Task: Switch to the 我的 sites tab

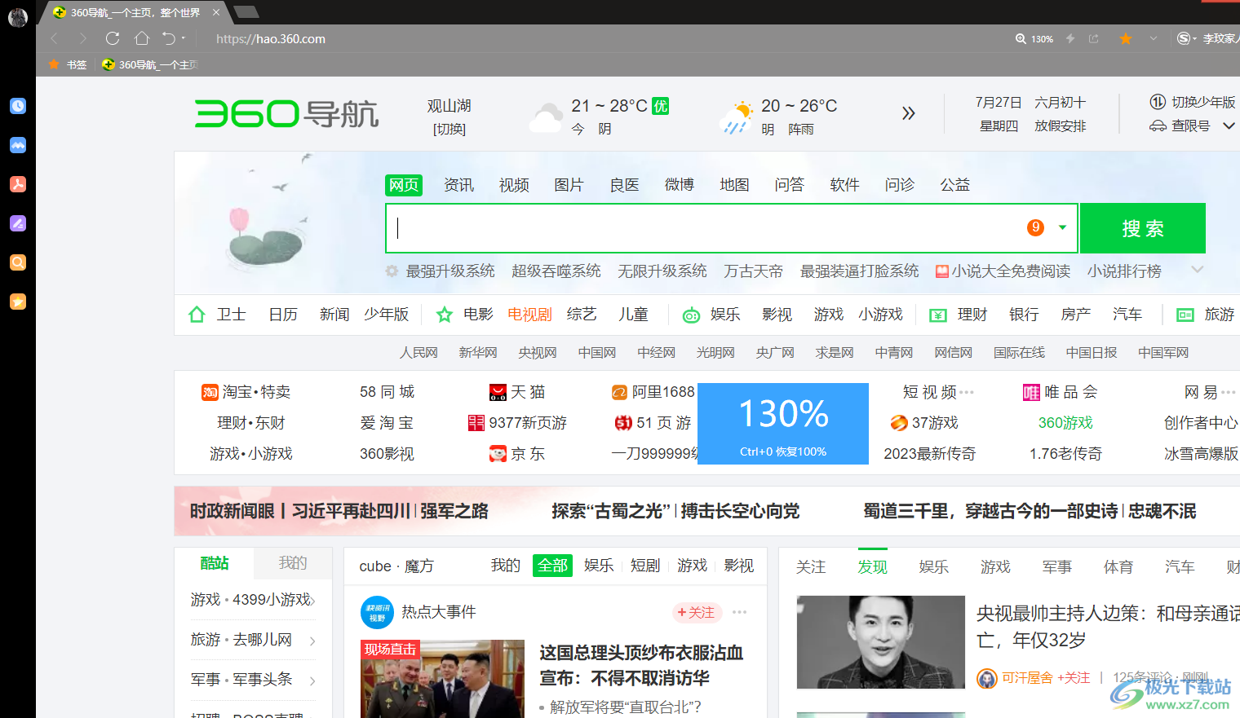Action: click(292, 563)
